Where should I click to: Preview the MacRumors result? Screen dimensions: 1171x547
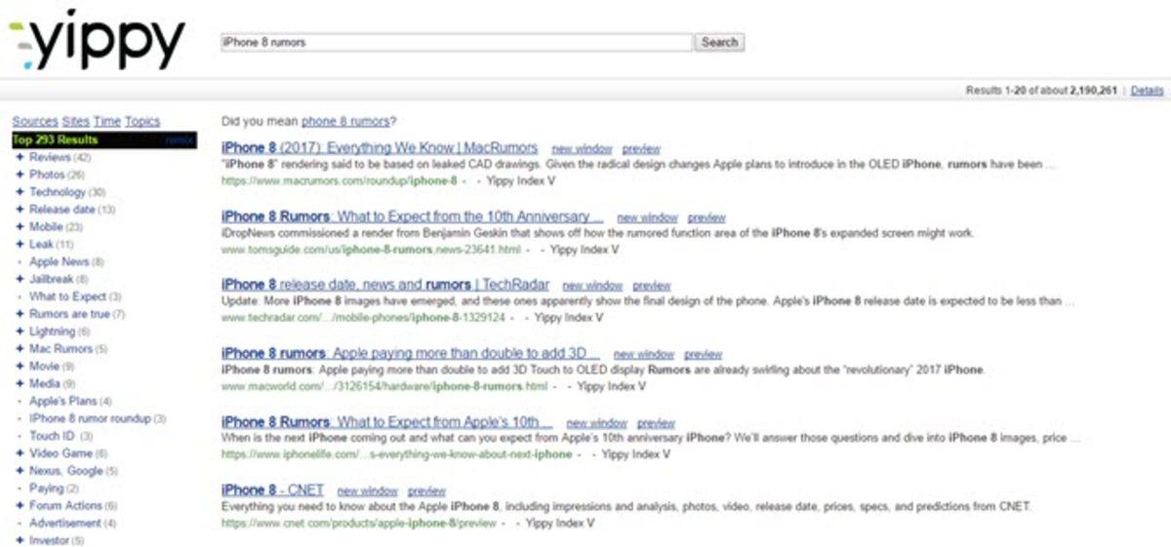(x=641, y=149)
